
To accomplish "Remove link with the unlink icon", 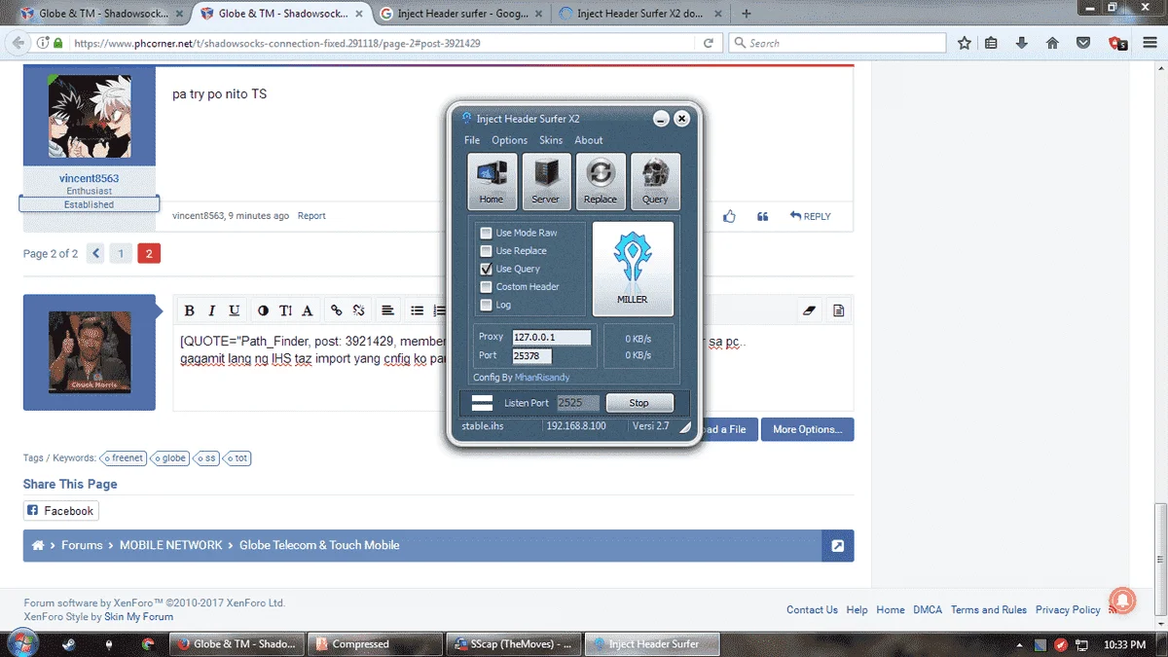I will tap(359, 310).
